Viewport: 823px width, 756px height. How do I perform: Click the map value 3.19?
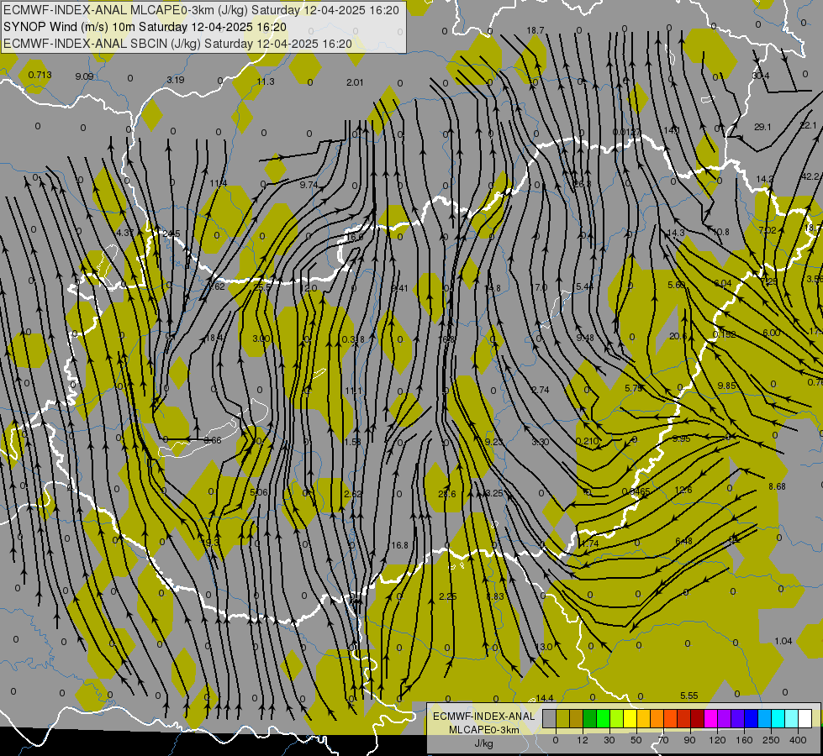(176, 80)
